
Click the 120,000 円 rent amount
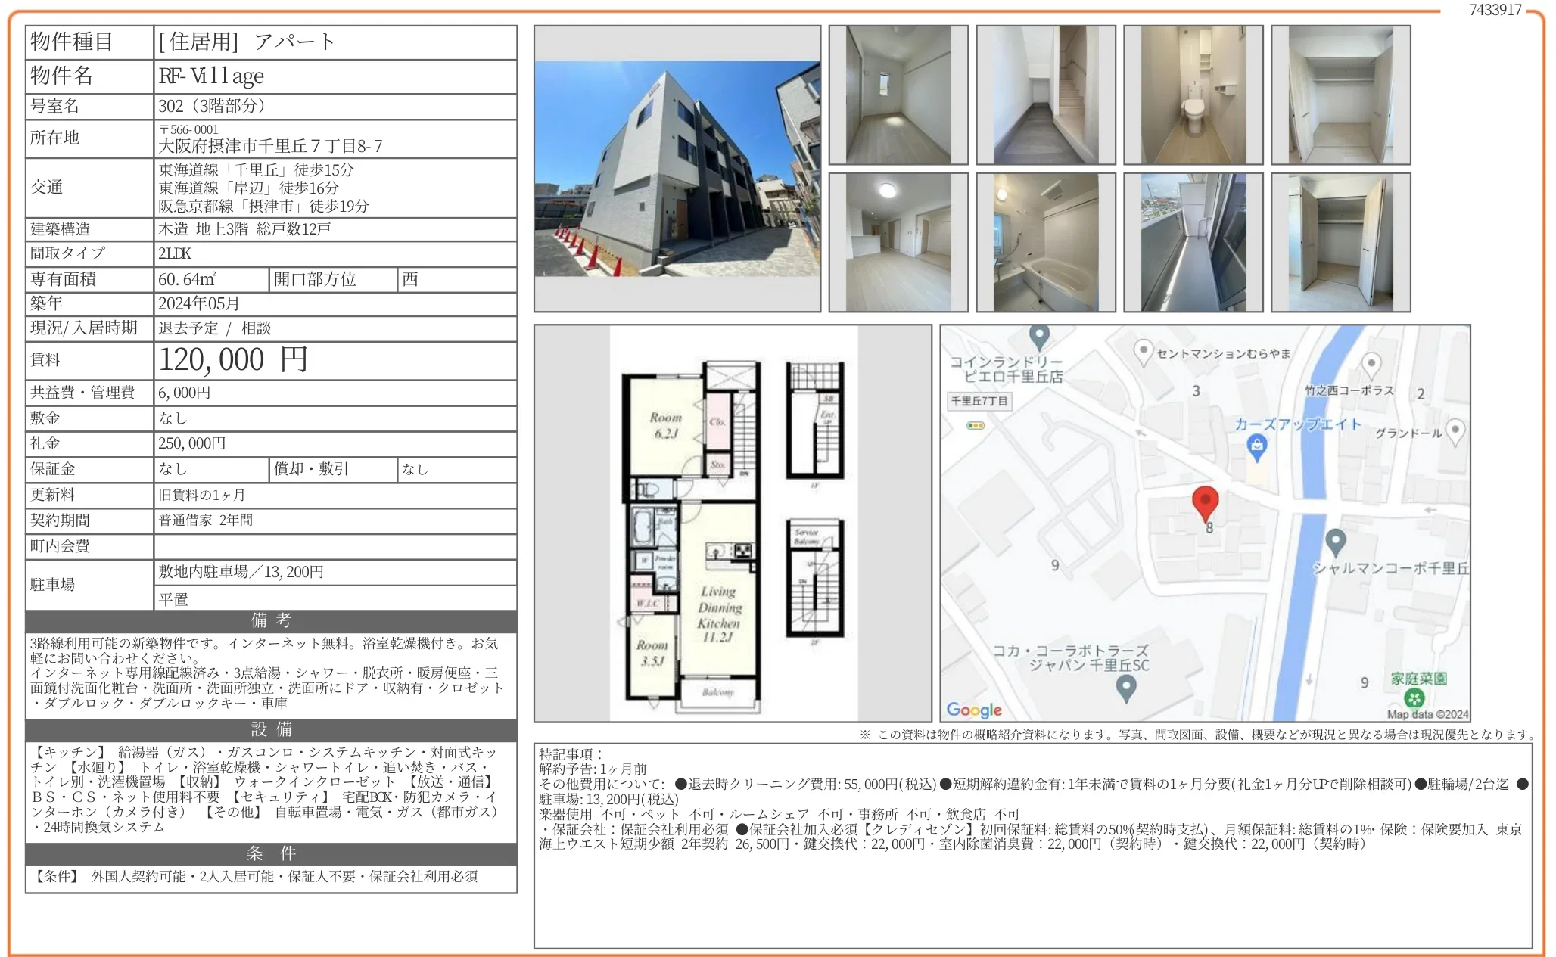pyautogui.click(x=233, y=360)
